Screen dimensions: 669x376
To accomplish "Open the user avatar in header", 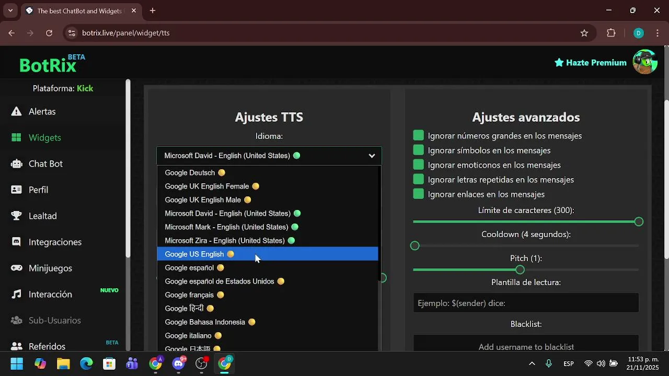I will tap(645, 62).
